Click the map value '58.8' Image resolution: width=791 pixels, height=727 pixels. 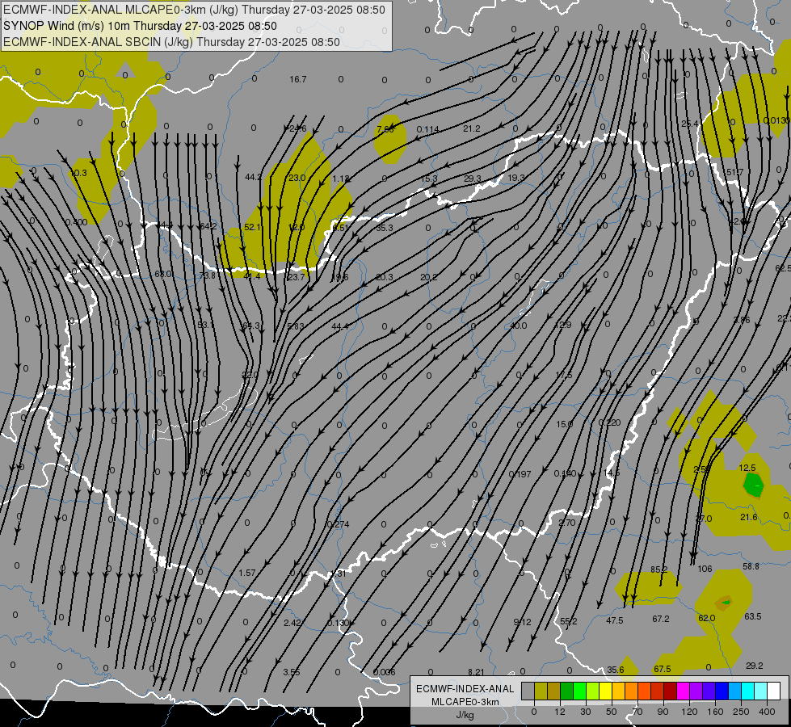pos(751,566)
